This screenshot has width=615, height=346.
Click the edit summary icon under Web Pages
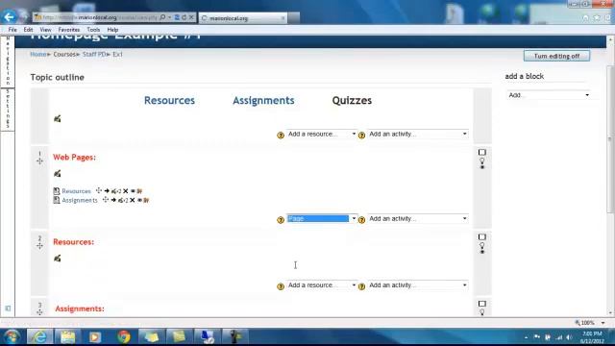[58, 173]
